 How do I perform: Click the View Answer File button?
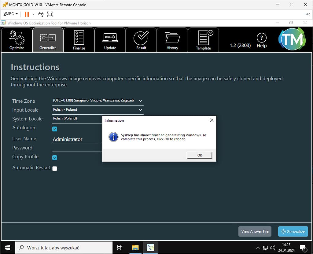pyautogui.click(x=255, y=231)
